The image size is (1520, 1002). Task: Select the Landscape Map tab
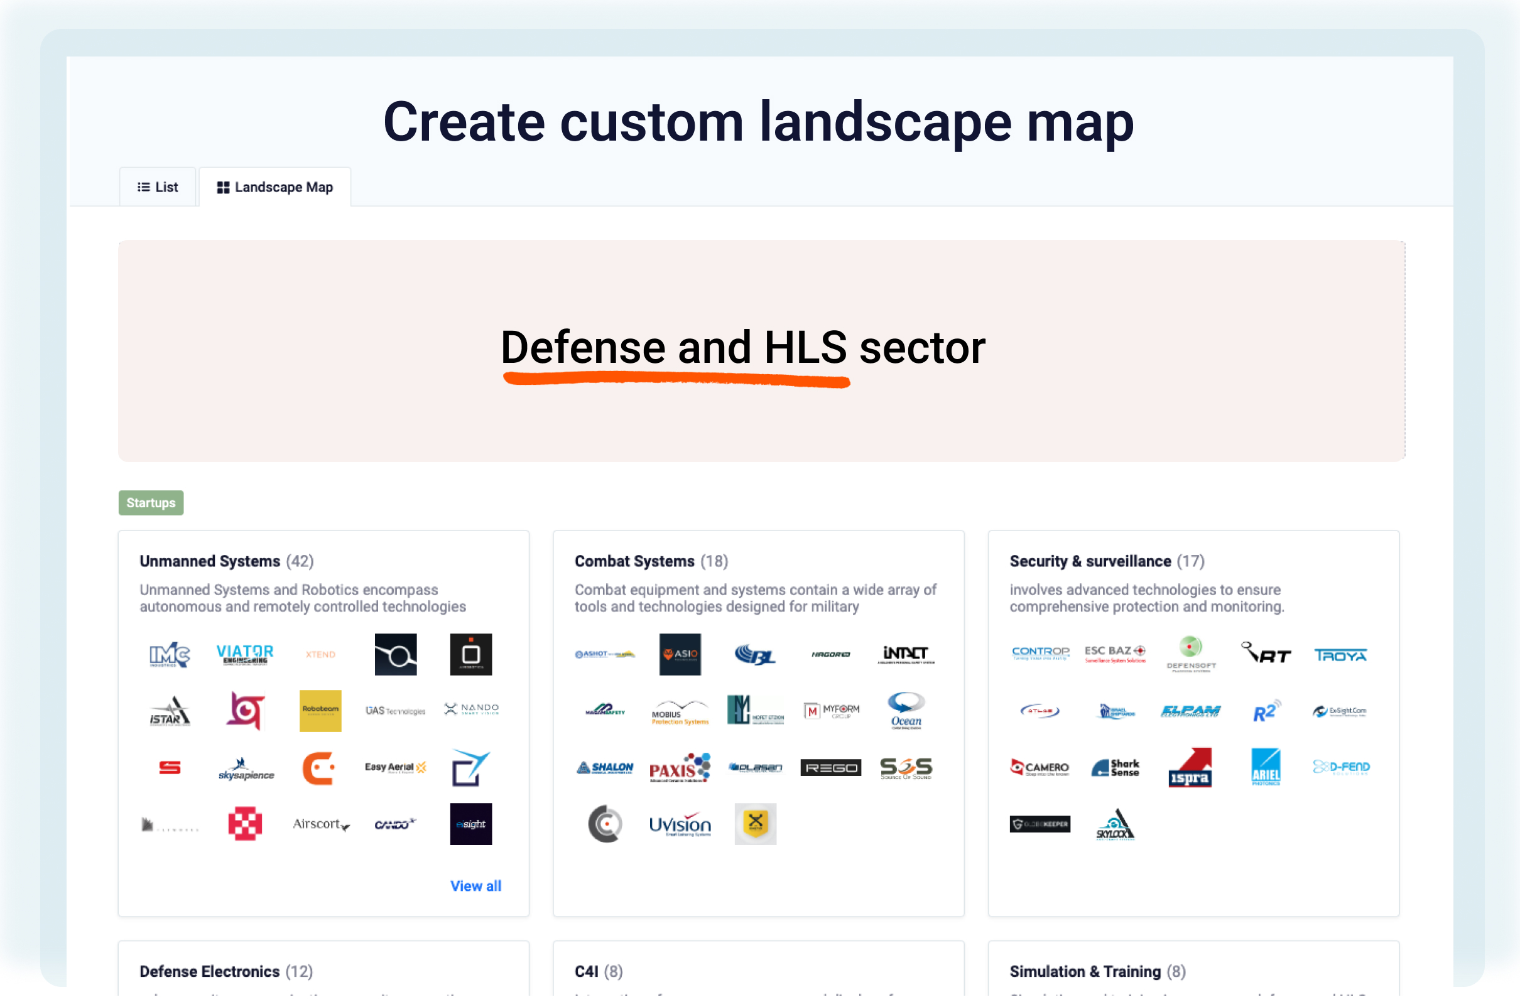(275, 187)
